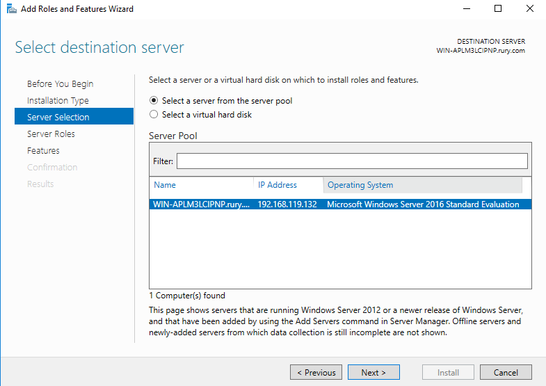Sort by IP Address column header

click(289, 185)
